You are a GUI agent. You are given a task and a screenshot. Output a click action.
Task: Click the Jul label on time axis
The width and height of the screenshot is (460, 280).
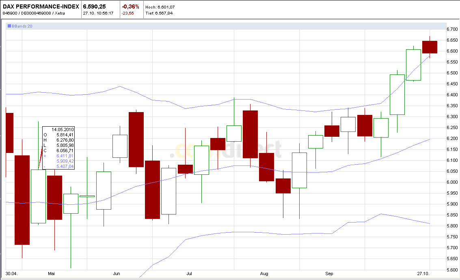click(x=189, y=274)
